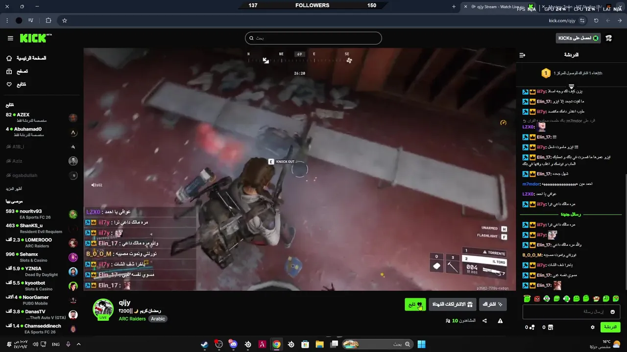627x352 pixels.
Task: Click the new messages divider
Action: tap(571, 214)
